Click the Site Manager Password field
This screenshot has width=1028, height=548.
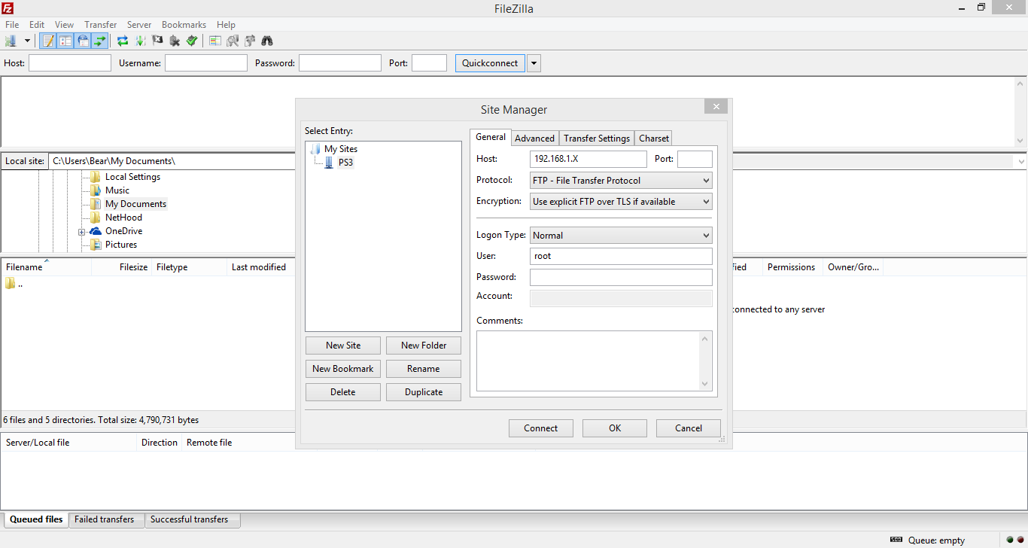tap(621, 277)
